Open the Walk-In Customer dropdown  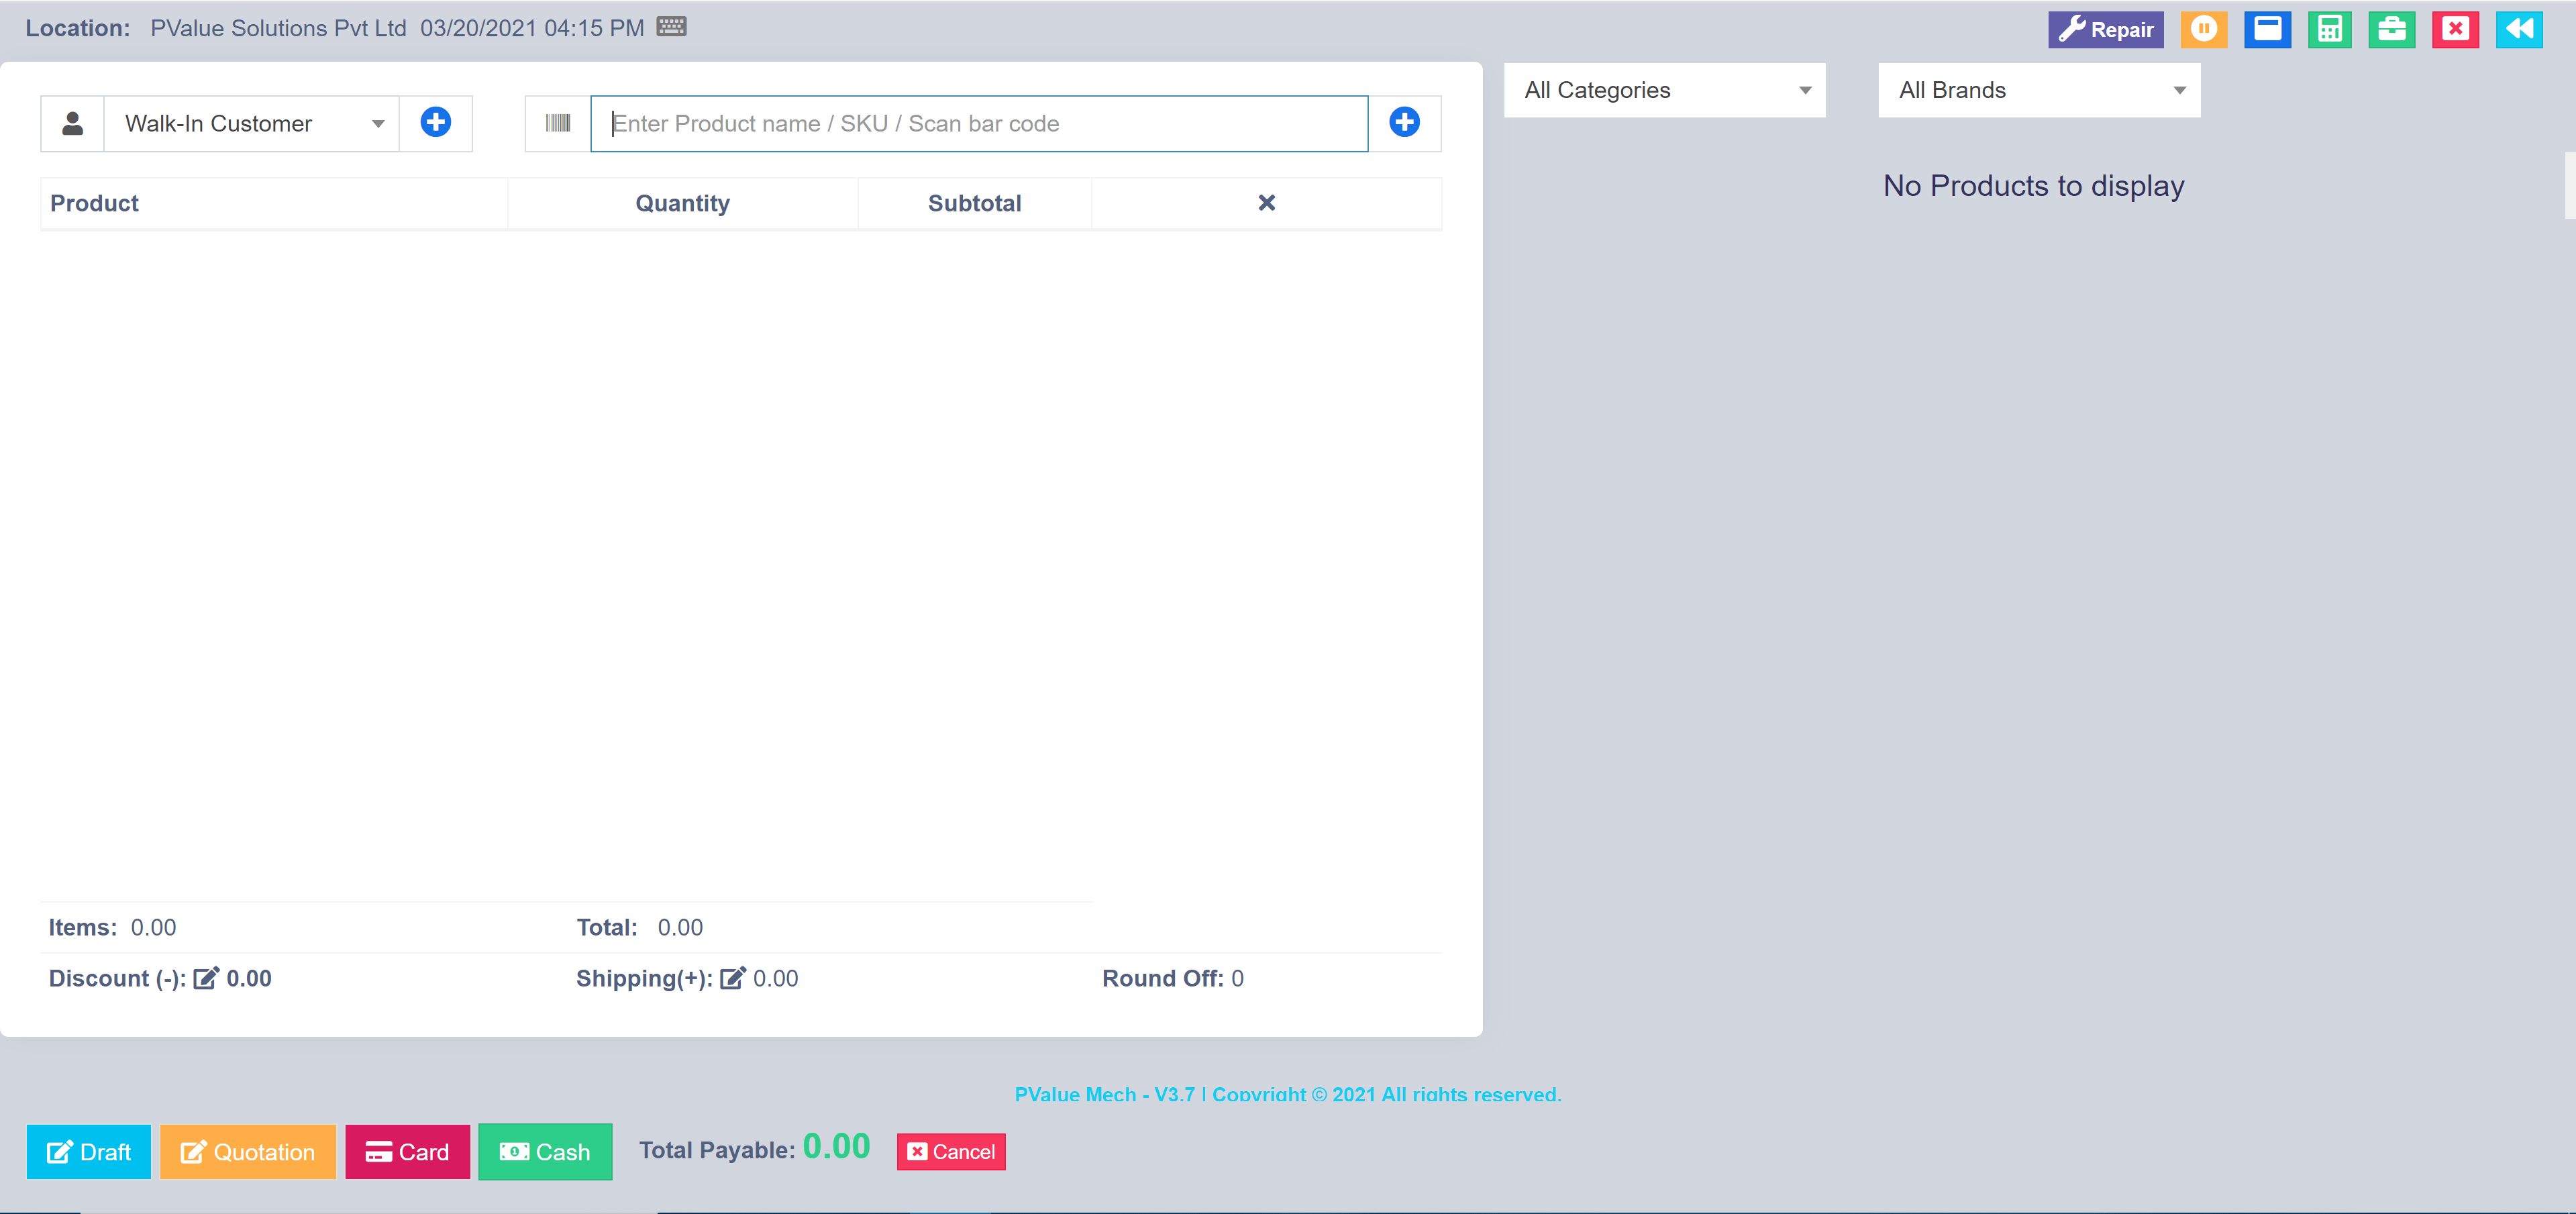(251, 123)
